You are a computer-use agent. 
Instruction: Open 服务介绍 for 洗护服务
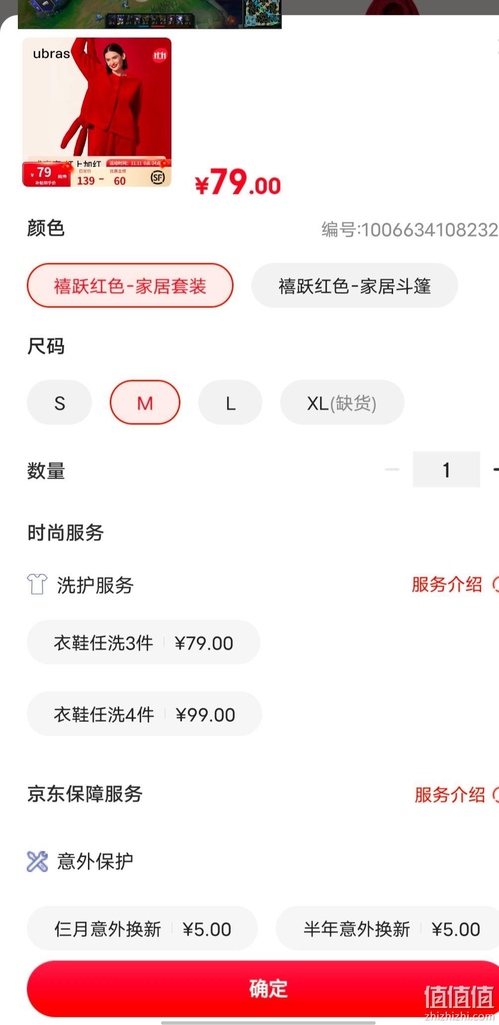pyautogui.click(x=447, y=584)
